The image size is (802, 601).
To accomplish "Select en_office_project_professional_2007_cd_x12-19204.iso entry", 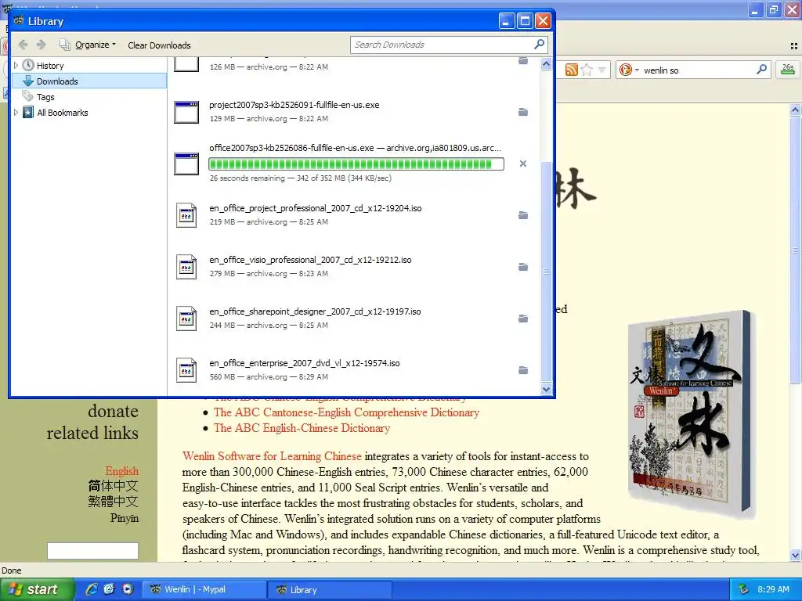I will (354, 215).
